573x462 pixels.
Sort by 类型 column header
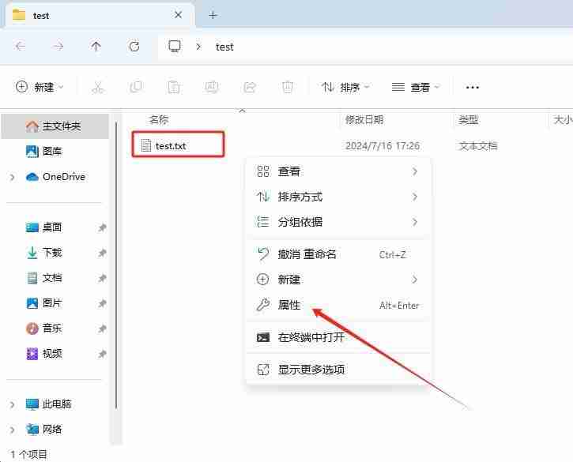[x=468, y=119]
